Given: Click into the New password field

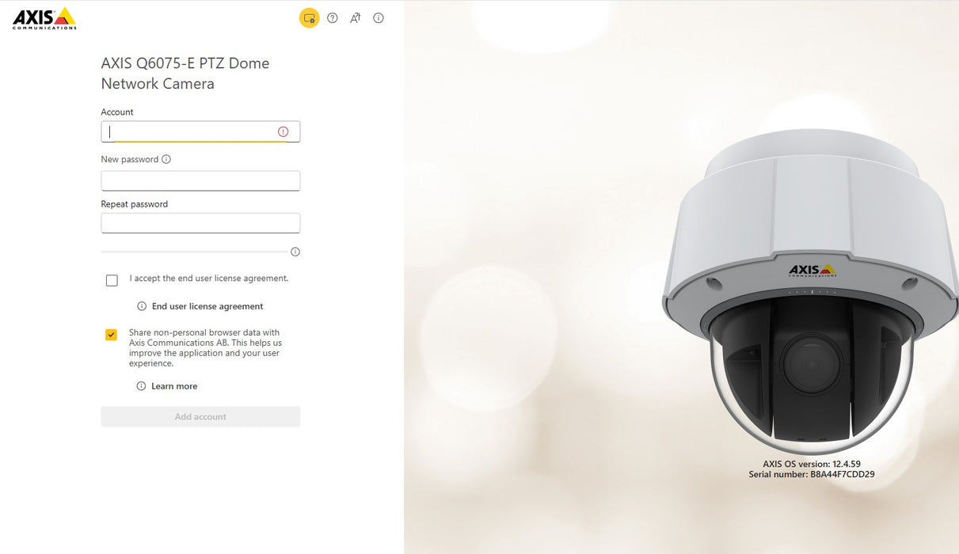Looking at the screenshot, I should (x=200, y=180).
